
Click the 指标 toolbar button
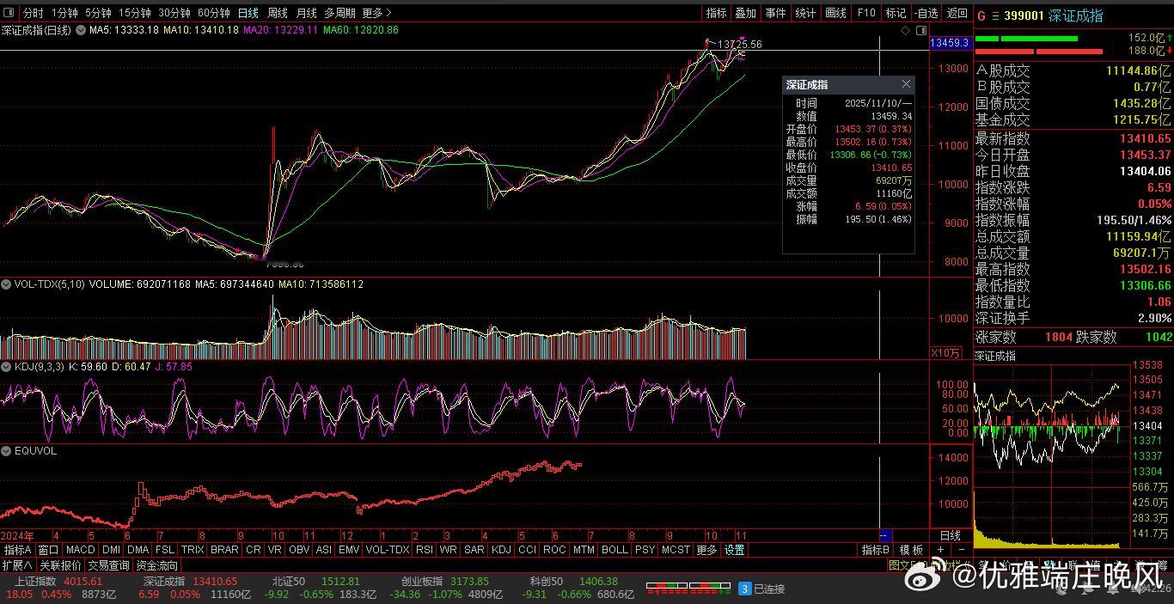(x=716, y=13)
